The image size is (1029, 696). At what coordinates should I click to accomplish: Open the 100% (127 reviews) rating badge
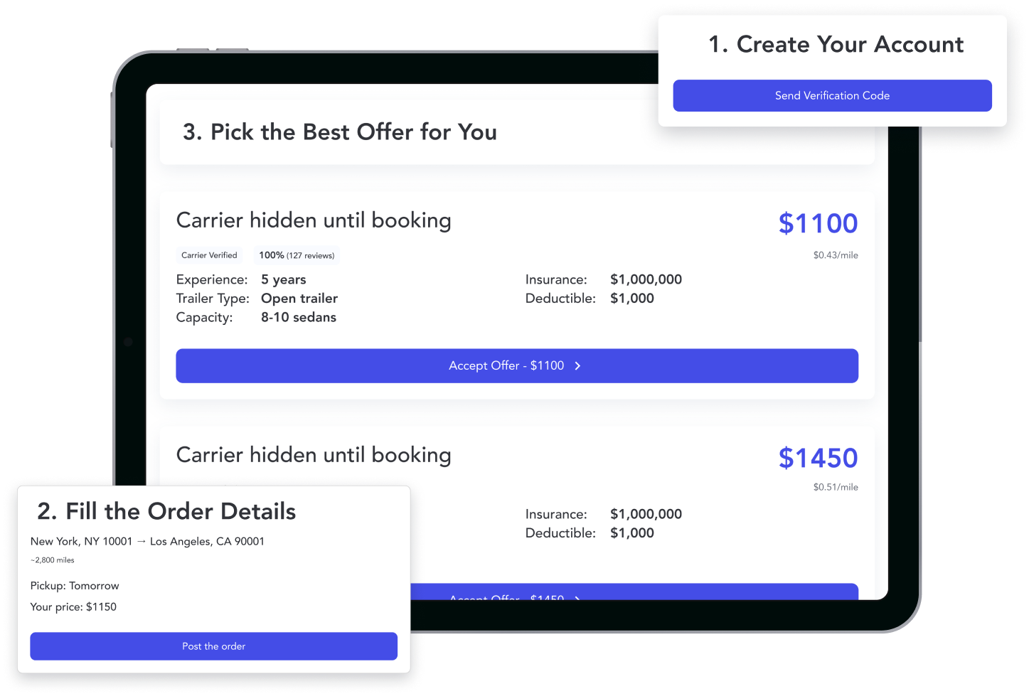tap(297, 255)
